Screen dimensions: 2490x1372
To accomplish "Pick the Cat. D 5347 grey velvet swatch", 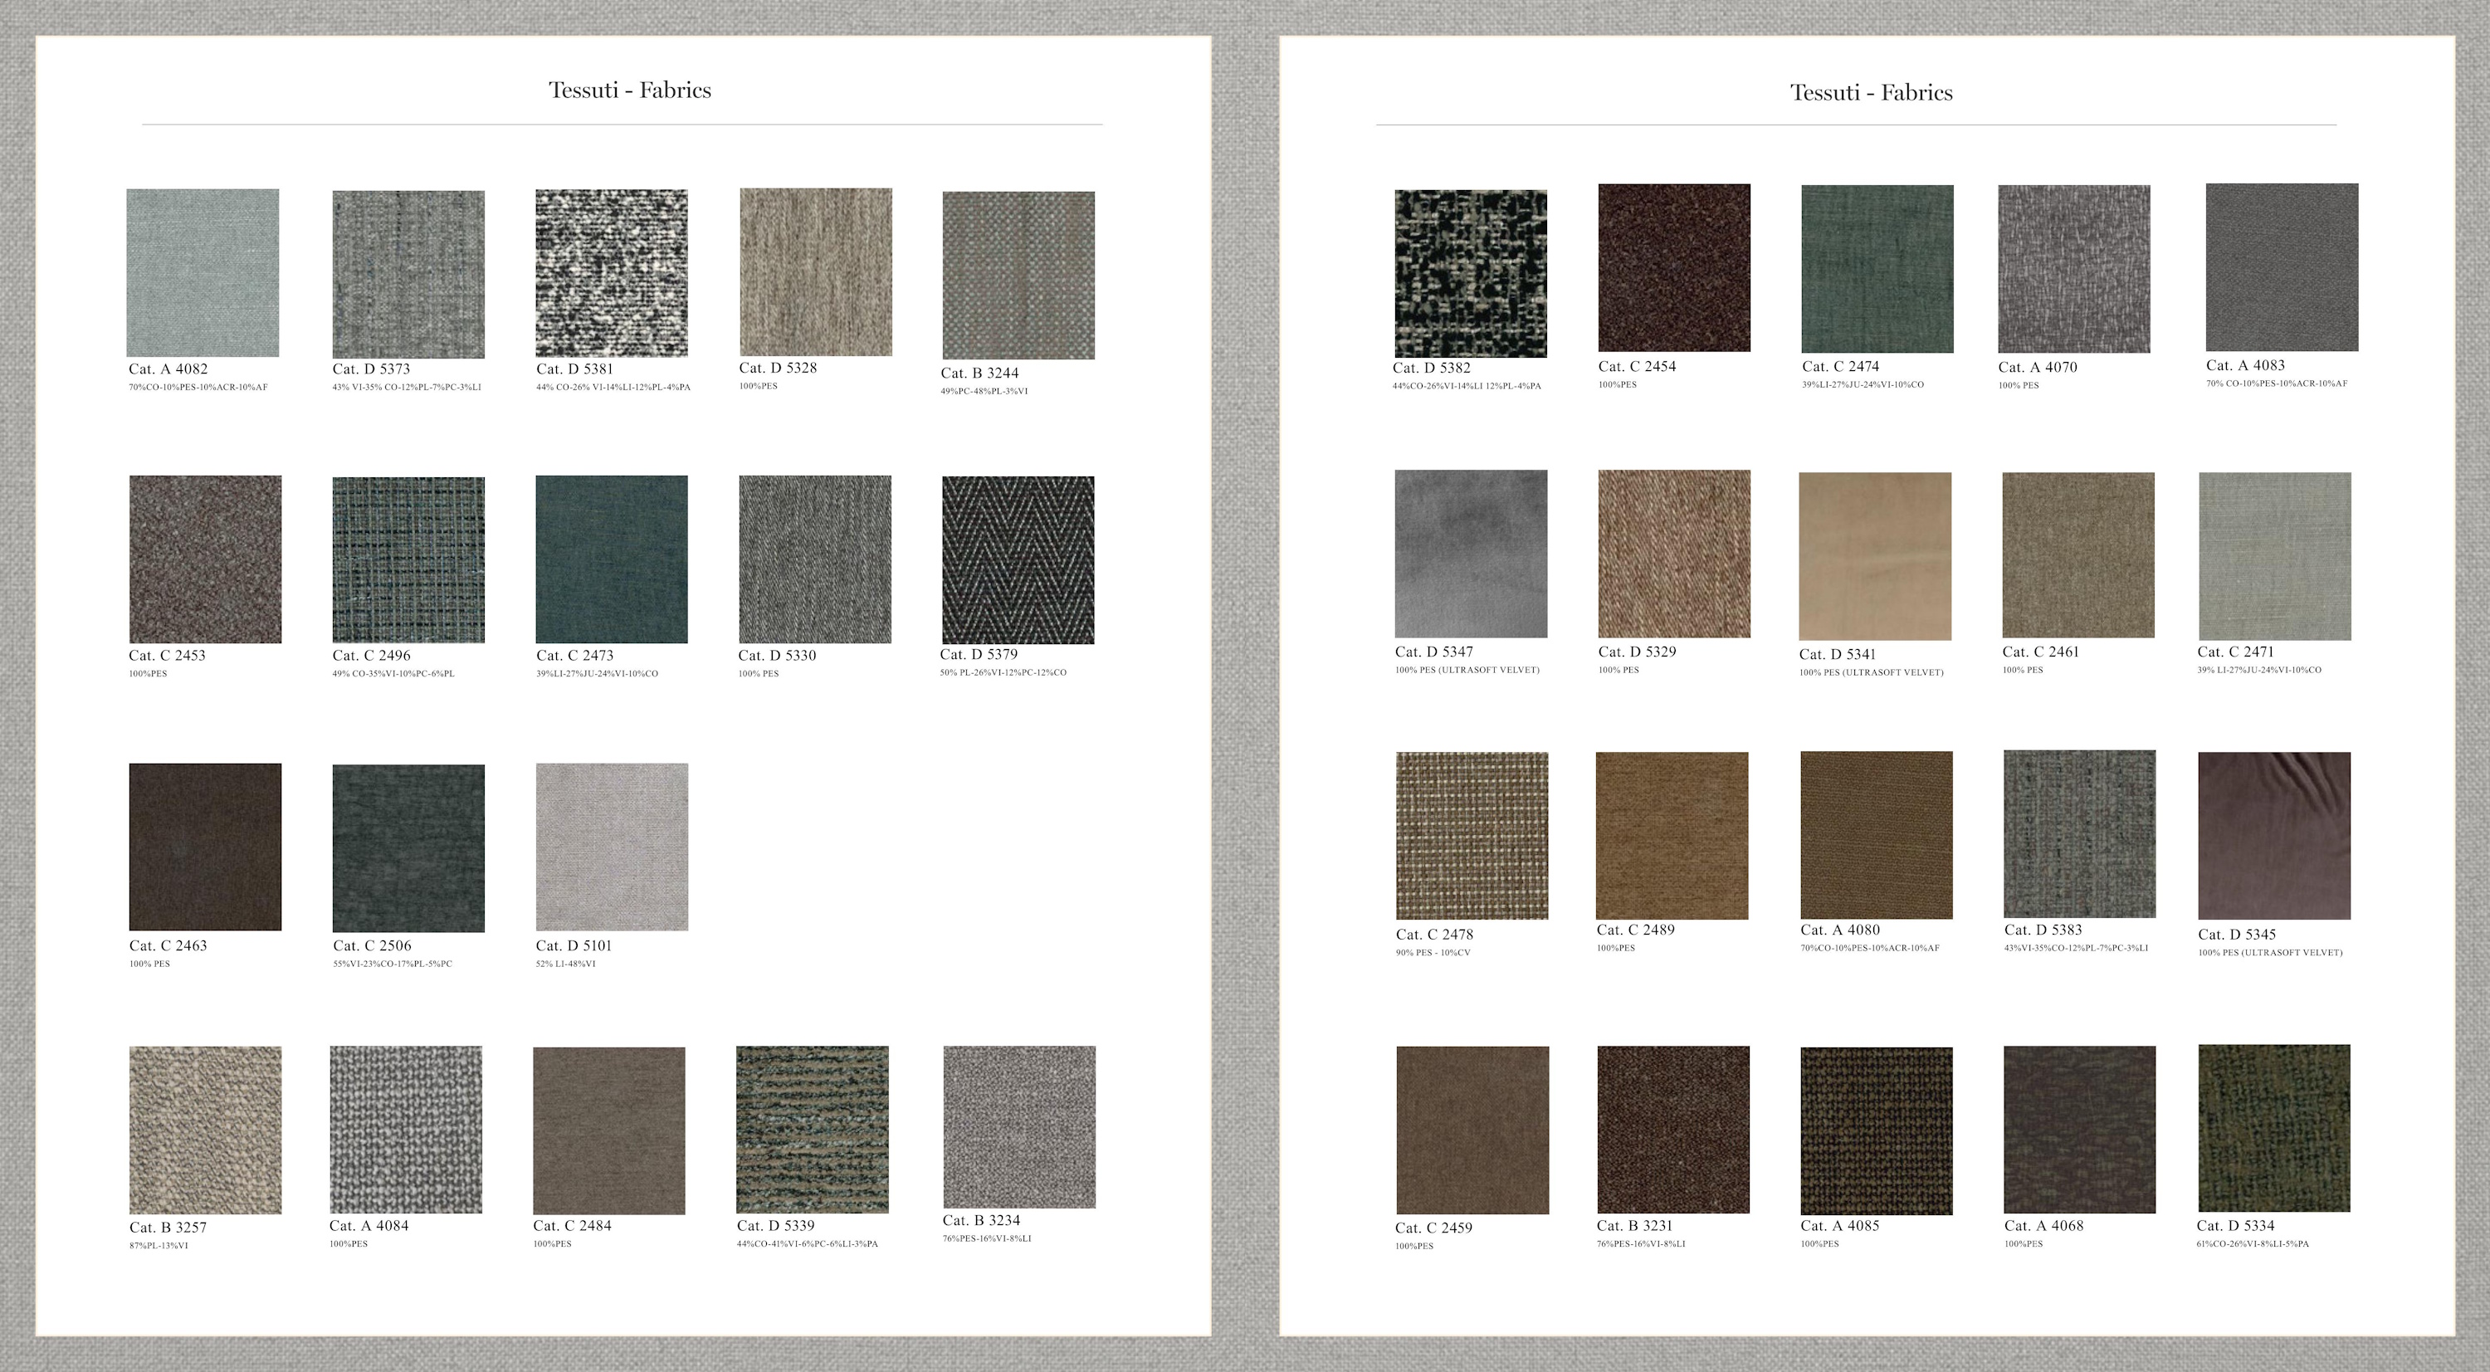I will 1470,553.
